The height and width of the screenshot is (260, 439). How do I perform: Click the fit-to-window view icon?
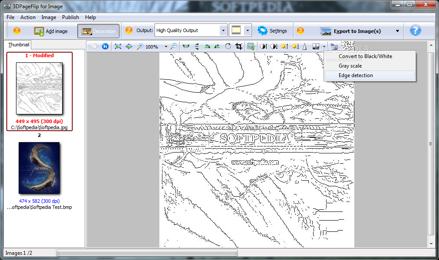tap(118, 46)
